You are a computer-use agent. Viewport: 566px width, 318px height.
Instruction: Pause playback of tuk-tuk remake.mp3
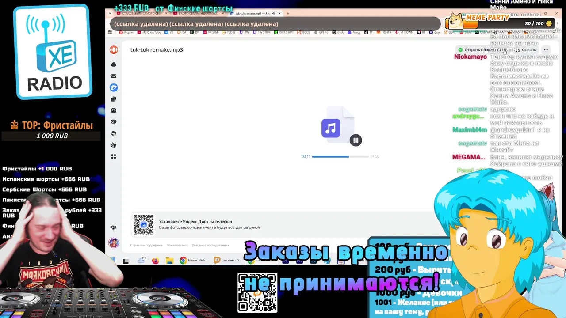tap(356, 140)
